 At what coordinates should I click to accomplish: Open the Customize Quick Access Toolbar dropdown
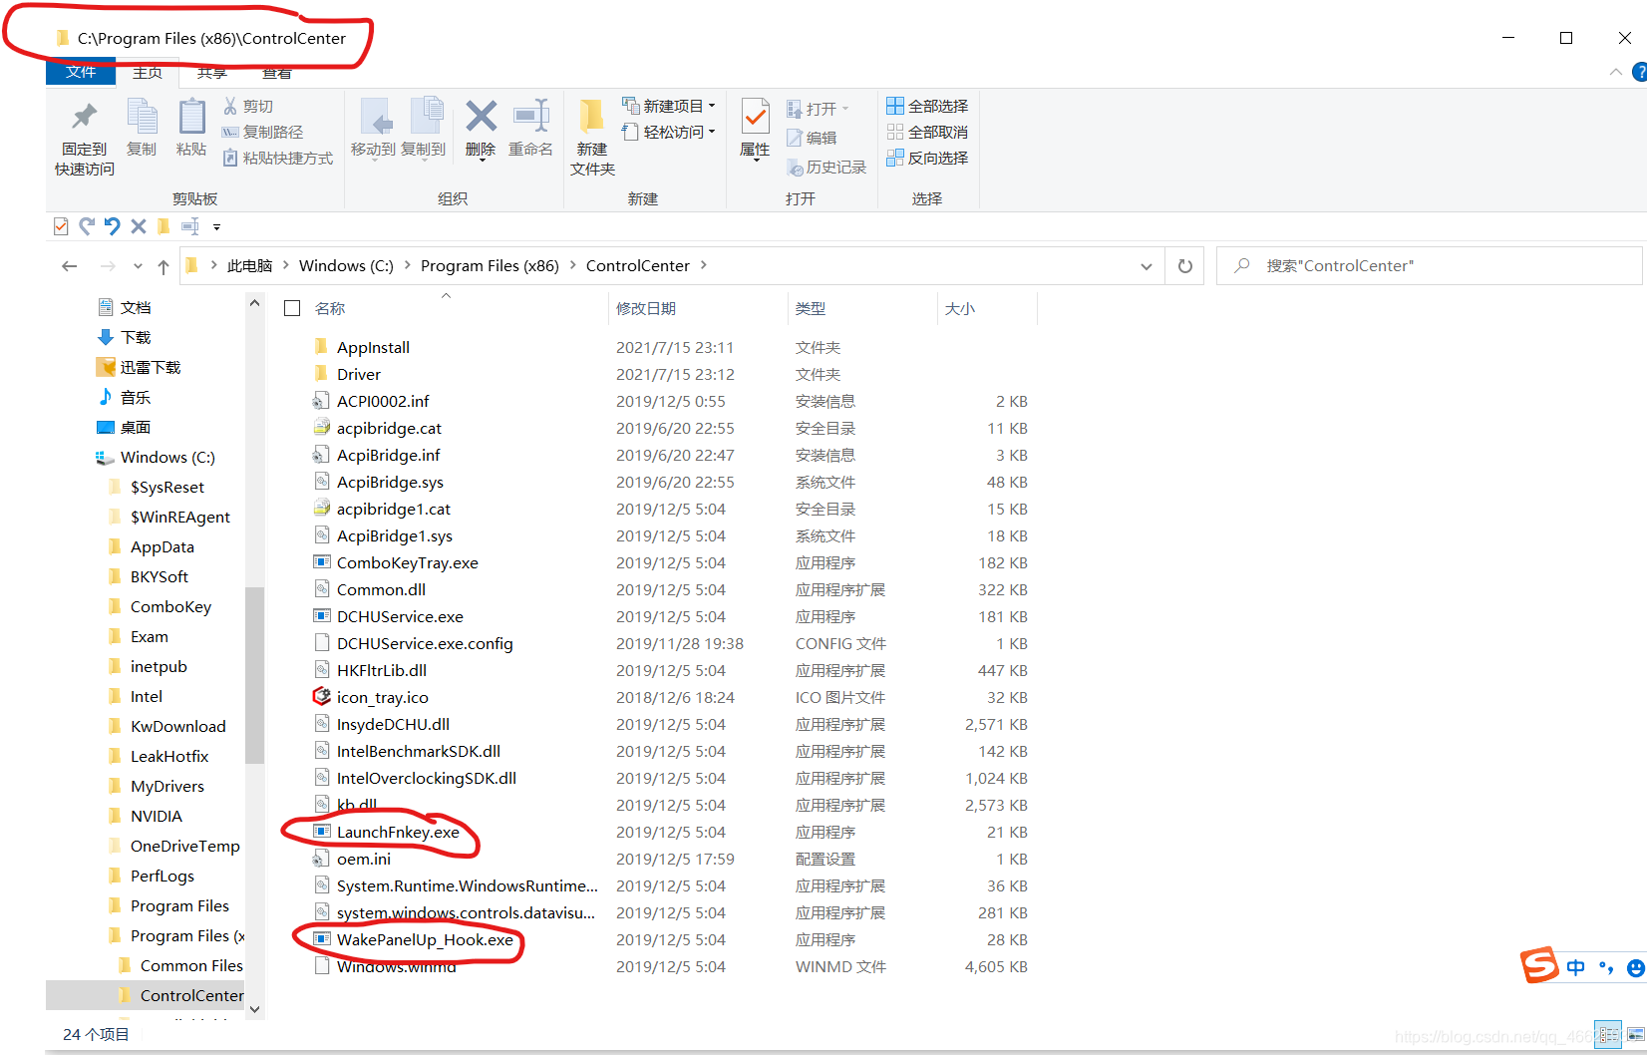(x=216, y=227)
